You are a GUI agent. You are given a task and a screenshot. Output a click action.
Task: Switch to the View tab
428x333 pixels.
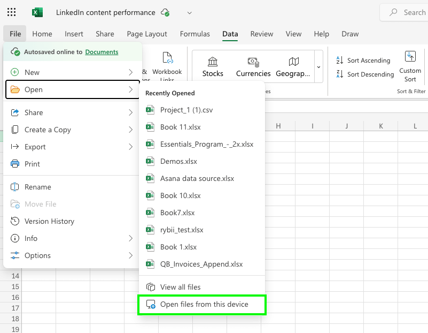293,34
